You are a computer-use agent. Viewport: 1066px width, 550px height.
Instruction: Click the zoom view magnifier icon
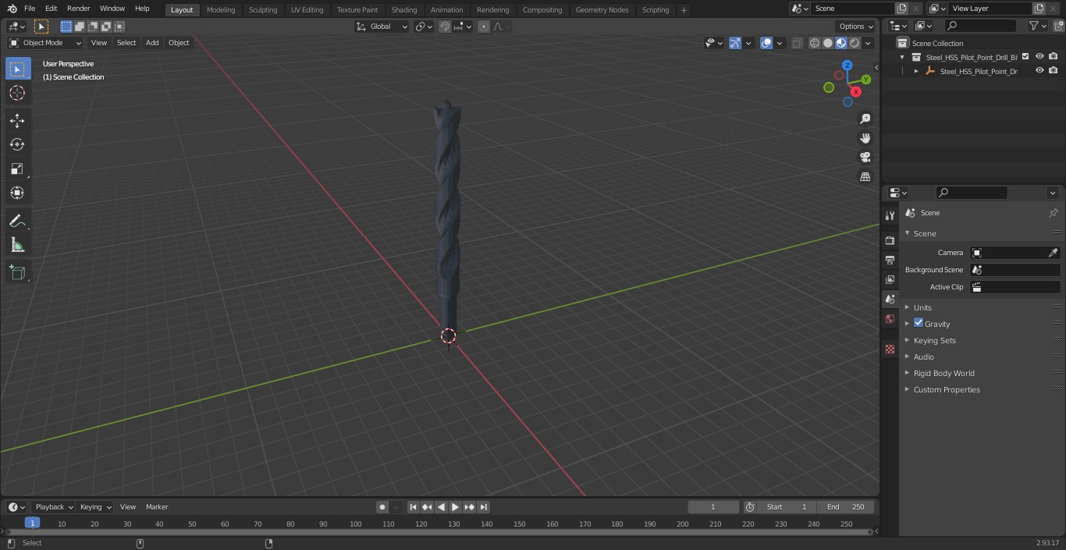coord(865,119)
